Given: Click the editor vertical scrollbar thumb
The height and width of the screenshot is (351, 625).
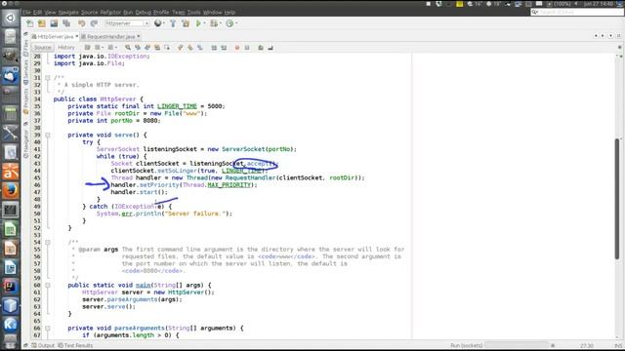Looking at the screenshot, I should pyautogui.click(x=617, y=199).
